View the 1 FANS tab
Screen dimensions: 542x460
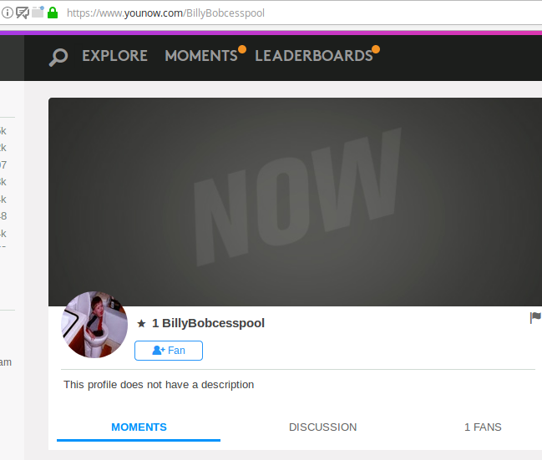[483, 427]
